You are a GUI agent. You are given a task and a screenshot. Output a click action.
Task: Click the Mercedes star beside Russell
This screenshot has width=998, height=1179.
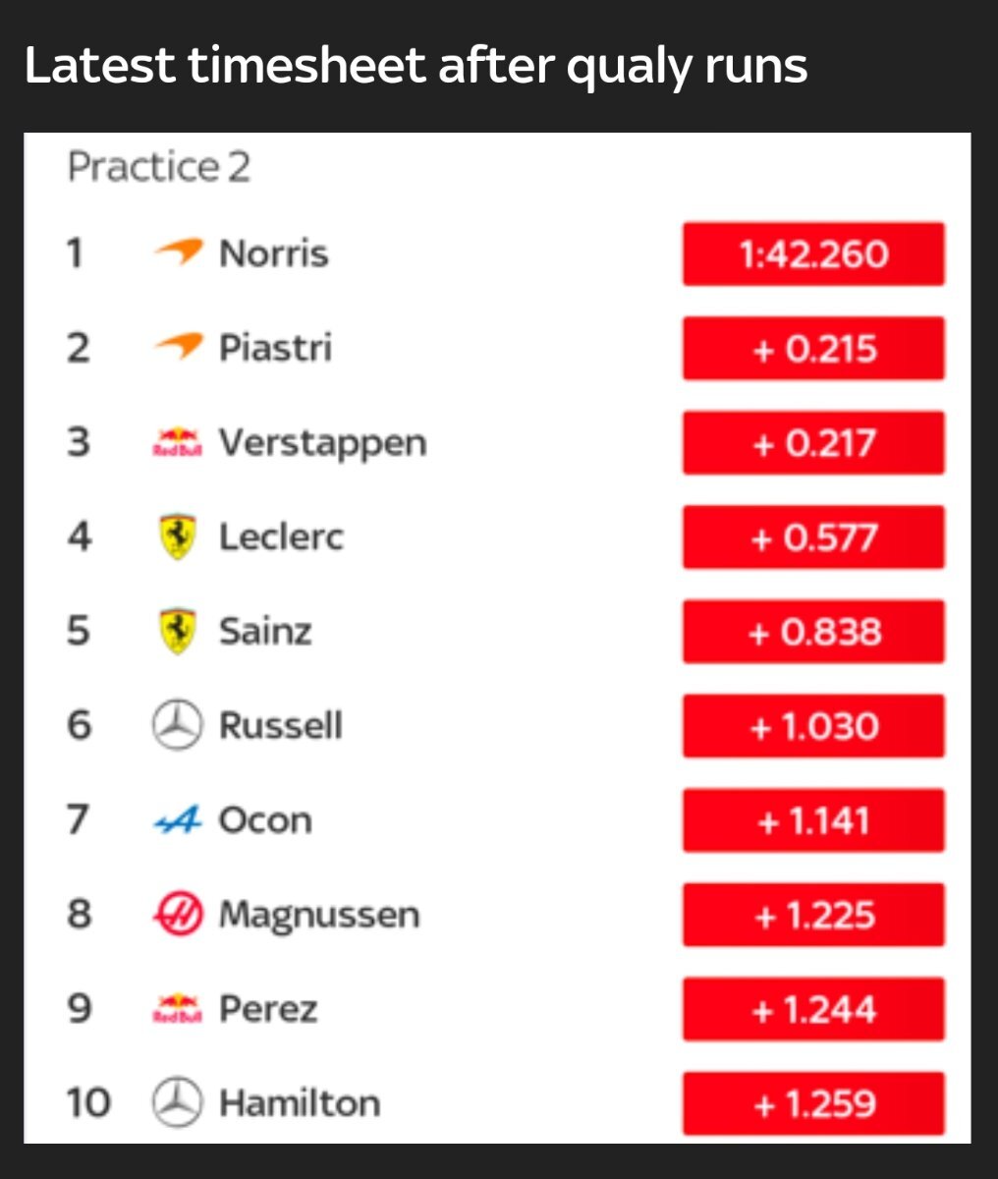coord(178,725)
